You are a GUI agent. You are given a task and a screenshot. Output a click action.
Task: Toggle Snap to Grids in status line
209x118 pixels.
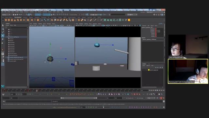57,14
